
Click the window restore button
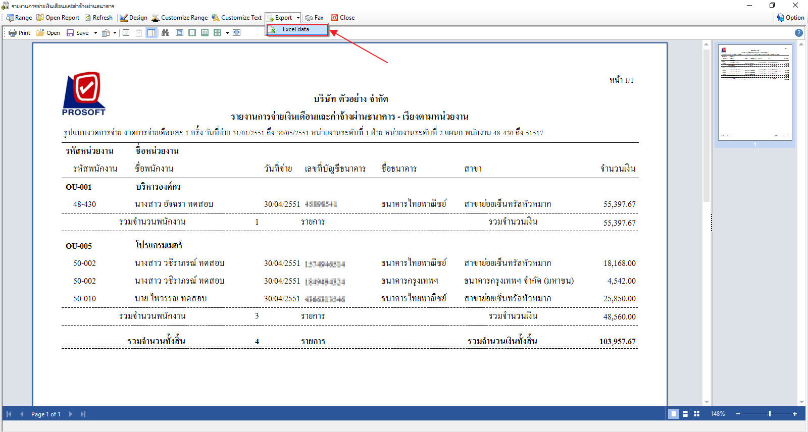(772, 5)
